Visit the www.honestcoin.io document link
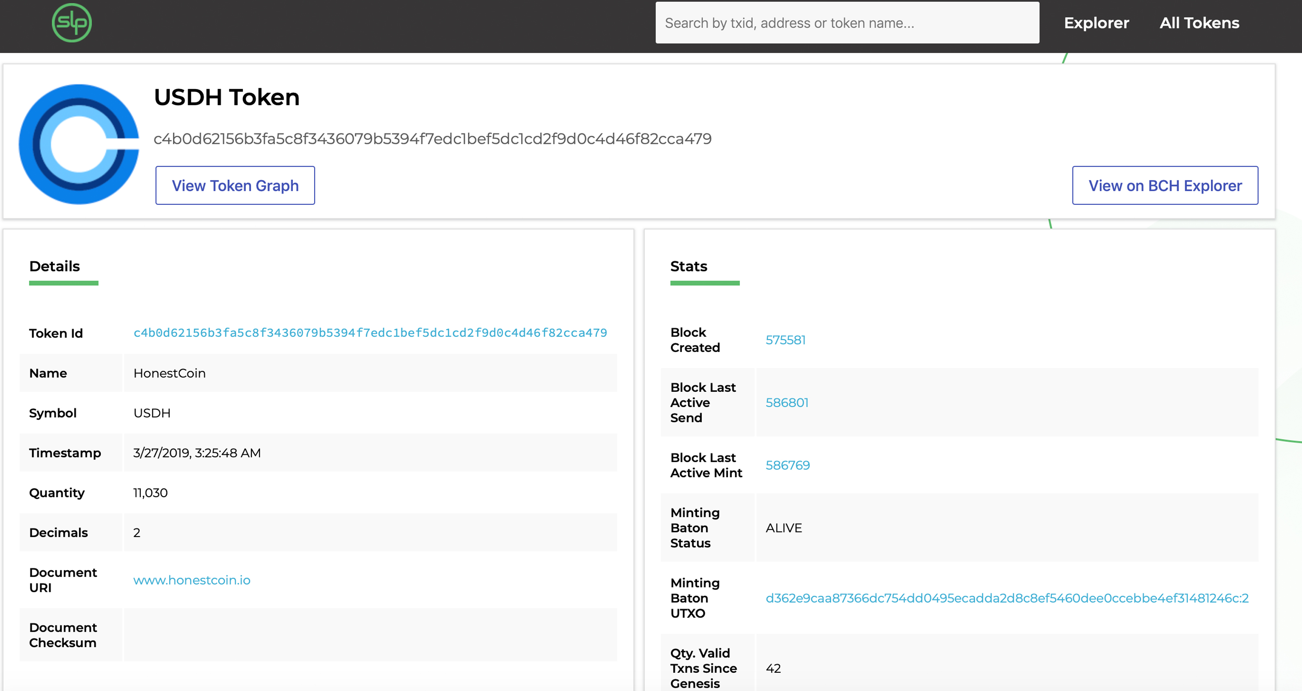Viewport: 1302px width, 691px height. tap(192, 580)
